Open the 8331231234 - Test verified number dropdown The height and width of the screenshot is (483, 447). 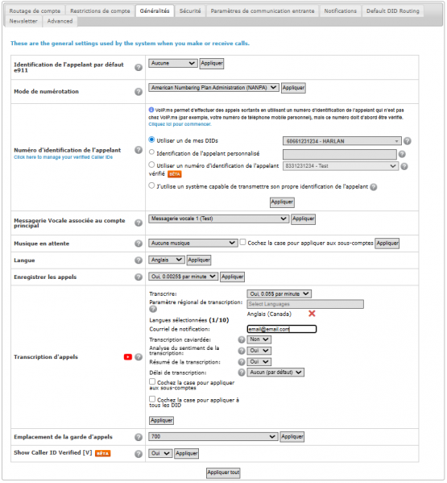(341, 166)
